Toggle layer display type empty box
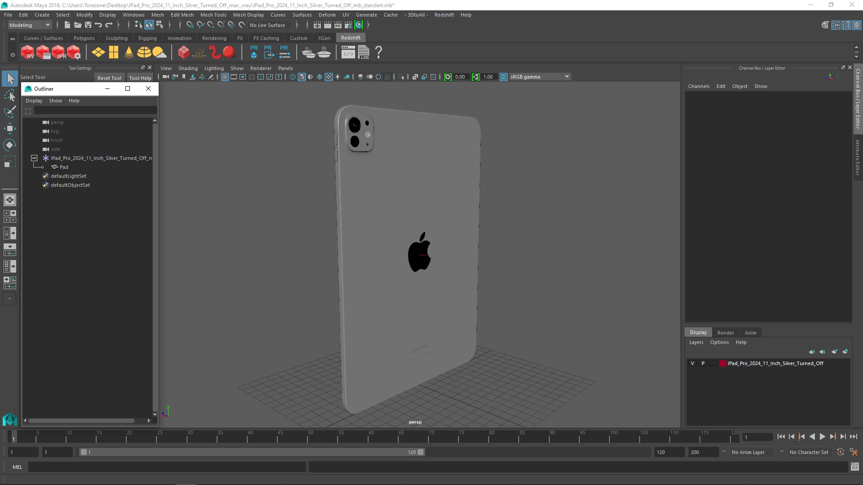 (x=713, y=363)
